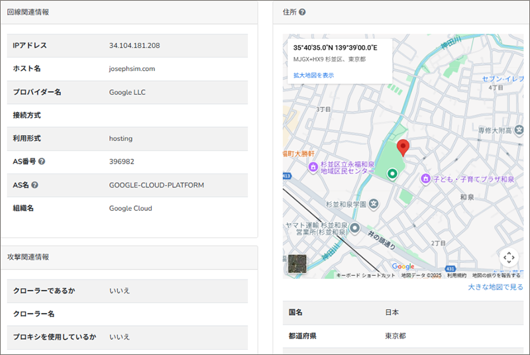
Task: Click the 杉並和泉学園 school marker
Action: (373, 203)
